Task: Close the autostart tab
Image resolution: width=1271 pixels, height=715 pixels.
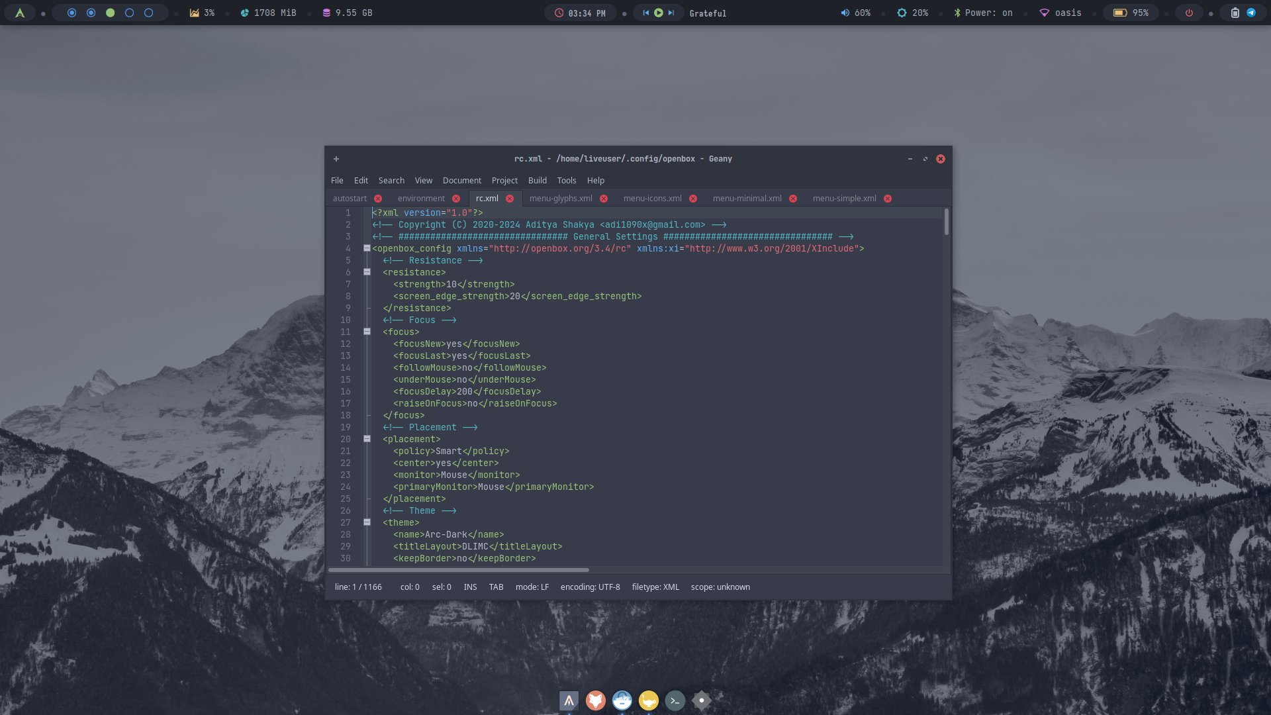Action: point(378,199)
